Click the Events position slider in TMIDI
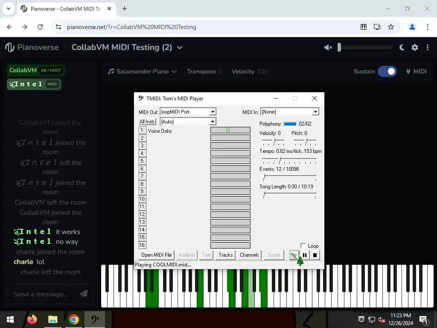This screenshot has width=437, height=328. coord(290,177)
